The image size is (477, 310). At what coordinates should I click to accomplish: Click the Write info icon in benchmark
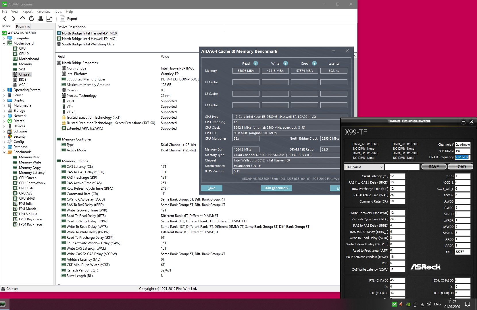pyautogui.click(x=286, y=63)
